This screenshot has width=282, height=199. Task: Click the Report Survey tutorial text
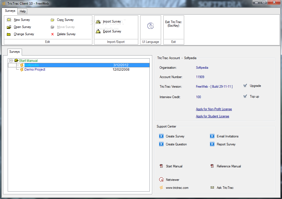pos(226,144)
